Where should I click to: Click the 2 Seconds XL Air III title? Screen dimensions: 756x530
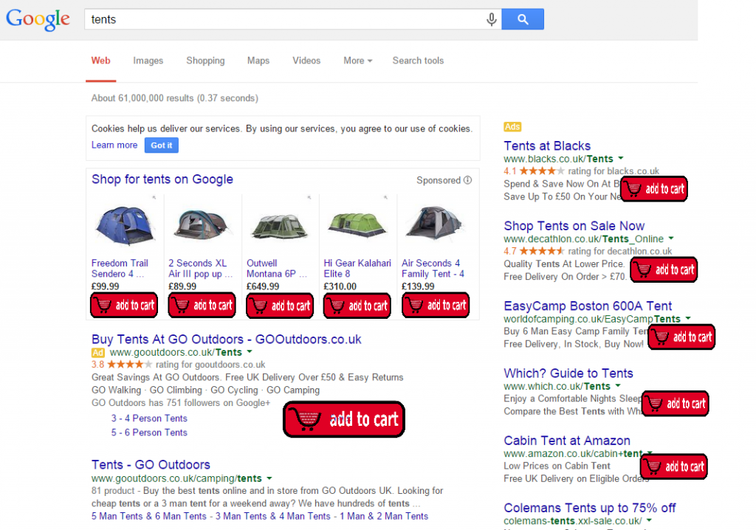(200, 269)
